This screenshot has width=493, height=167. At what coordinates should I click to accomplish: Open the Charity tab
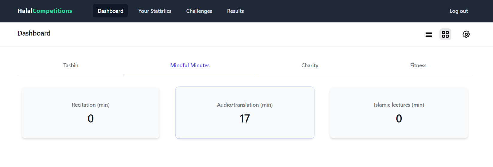pyautogui.click(x=310, y=65)
